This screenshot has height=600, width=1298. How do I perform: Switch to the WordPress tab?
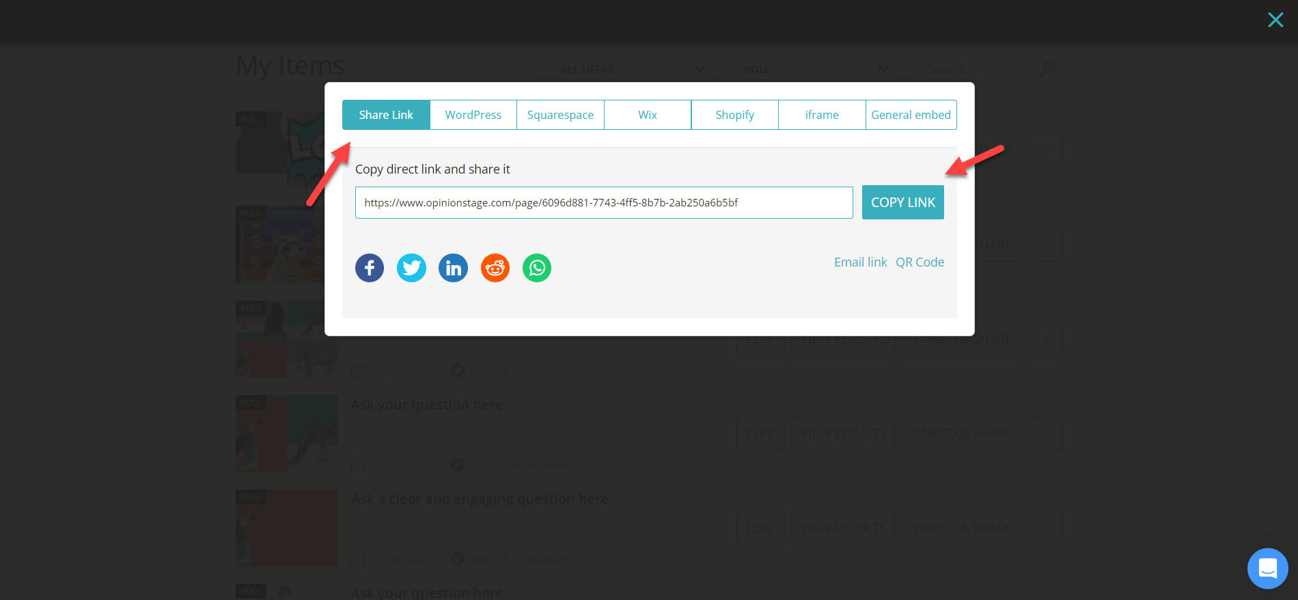[x=473, y=115]
